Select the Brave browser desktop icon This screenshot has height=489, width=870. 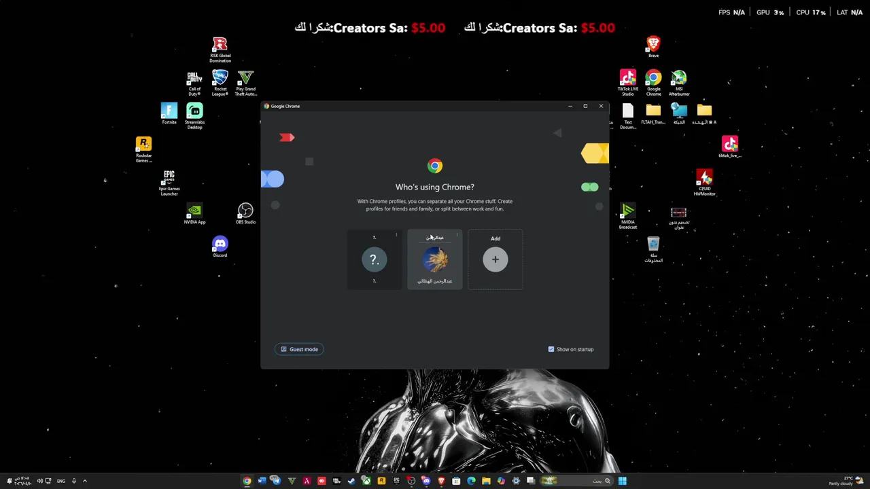(653, 47)
